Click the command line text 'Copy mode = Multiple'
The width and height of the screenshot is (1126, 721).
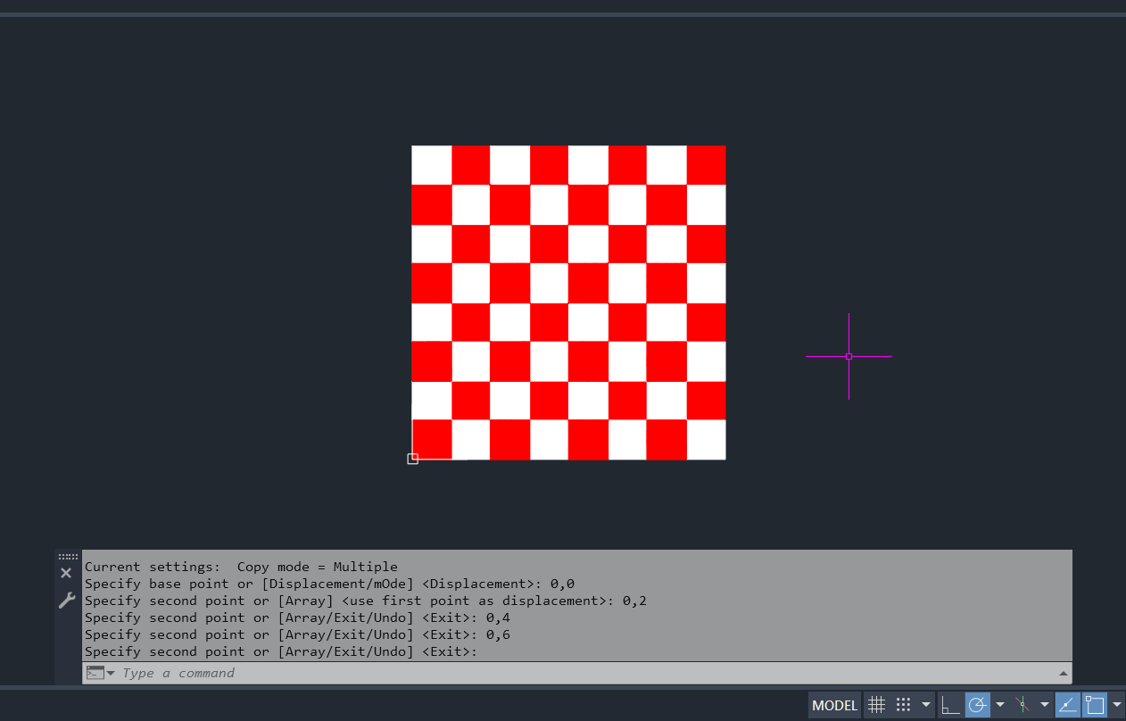coord(317,567)
